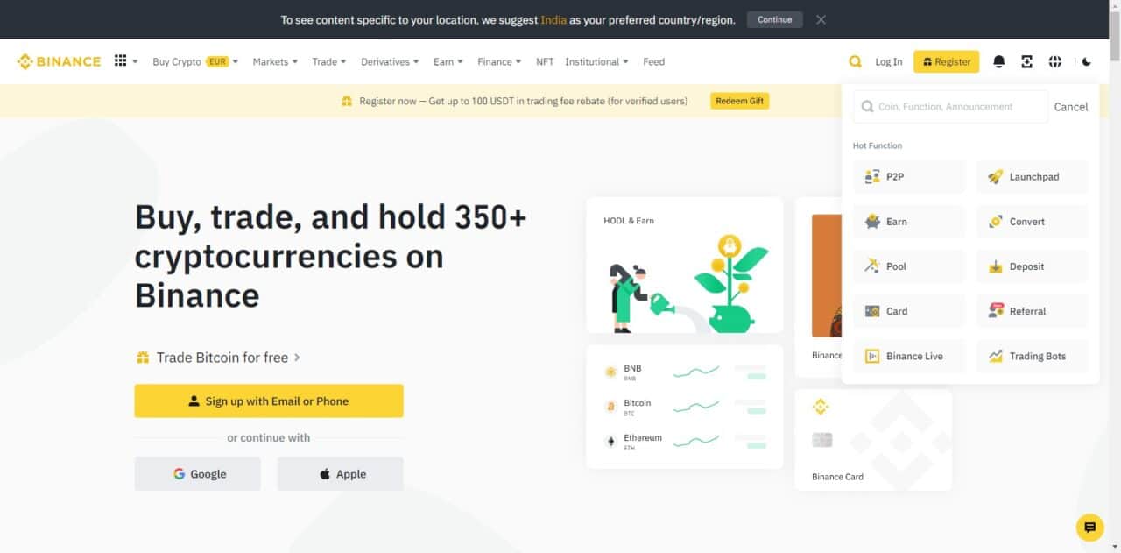Select the Bitcoin market row
This screenshot has width=1121, height=553.
coord(685,407)
